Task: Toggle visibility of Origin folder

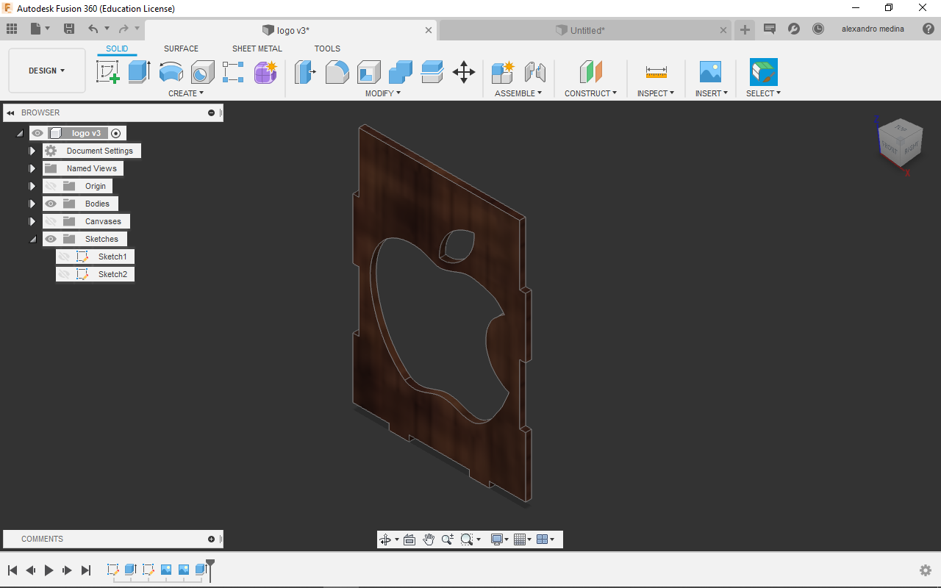Action: 51,186
